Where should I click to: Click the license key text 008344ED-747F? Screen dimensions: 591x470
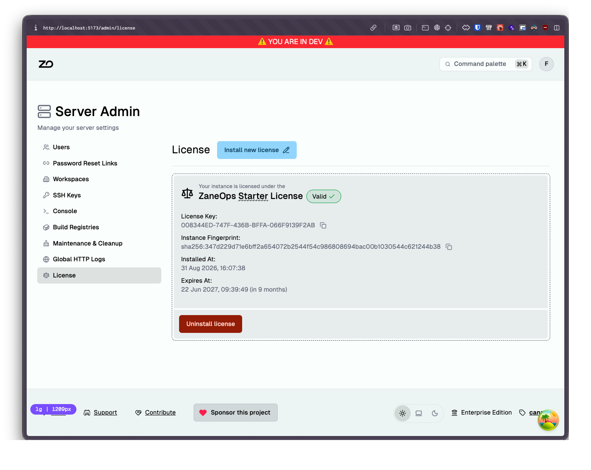coord(248,225)
